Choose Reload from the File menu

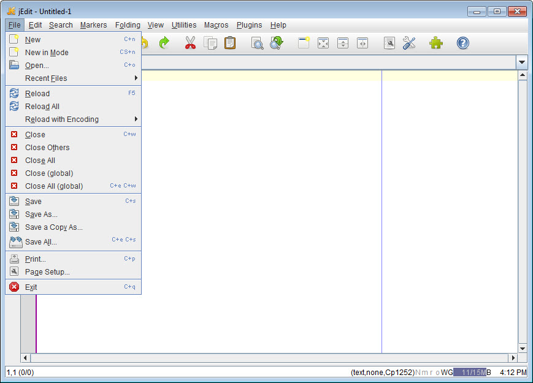[x=74, y=93]
